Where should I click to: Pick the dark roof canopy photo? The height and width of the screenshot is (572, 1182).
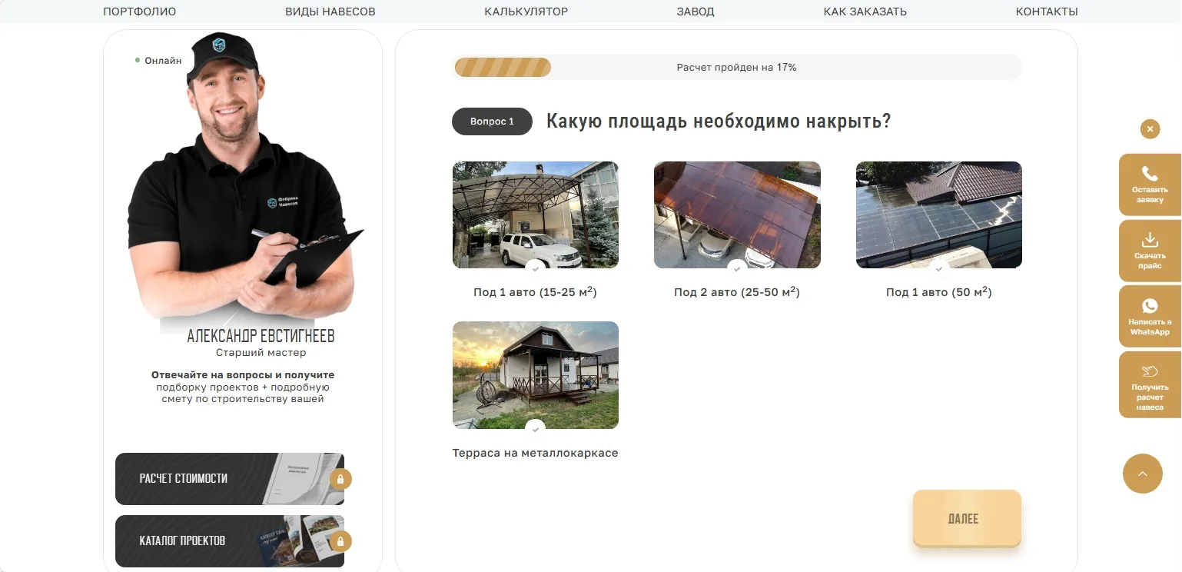tap(939, 215)
